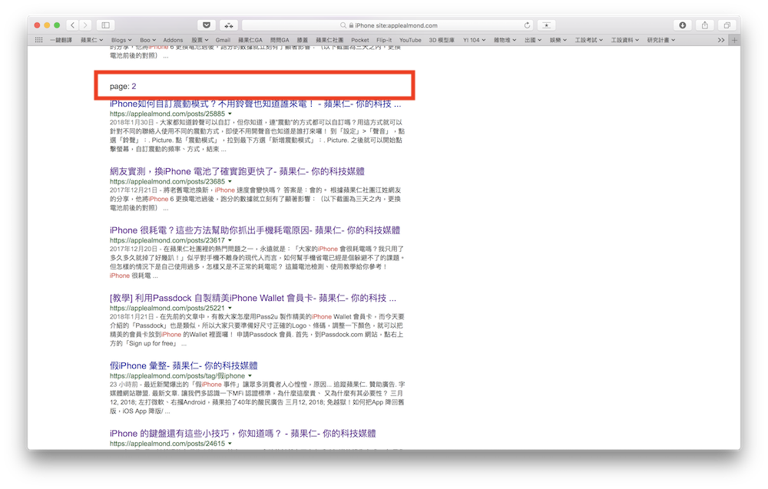The height and width of the screenshot is (489, 768).
Task: Open dropdown arrow next to posts/25885 URL
Action: point(230,114)
